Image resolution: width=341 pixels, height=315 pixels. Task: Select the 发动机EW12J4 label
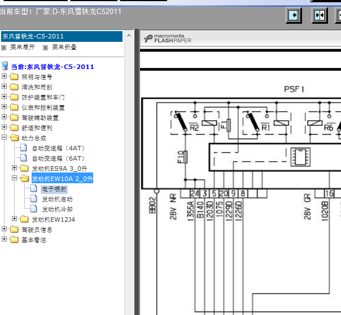click(x=54, y=219)
